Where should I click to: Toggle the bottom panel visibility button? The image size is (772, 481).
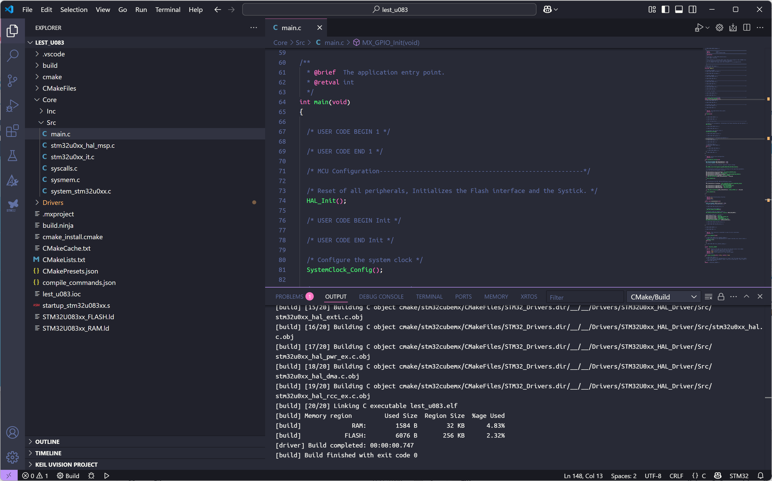(679, 9)
